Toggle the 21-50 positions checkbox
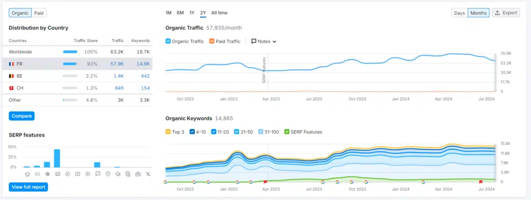 [236, 132]
